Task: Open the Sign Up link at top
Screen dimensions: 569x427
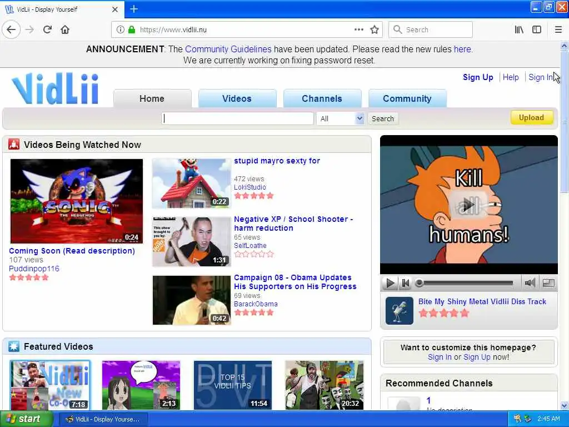Action: (x=477, y=77)
